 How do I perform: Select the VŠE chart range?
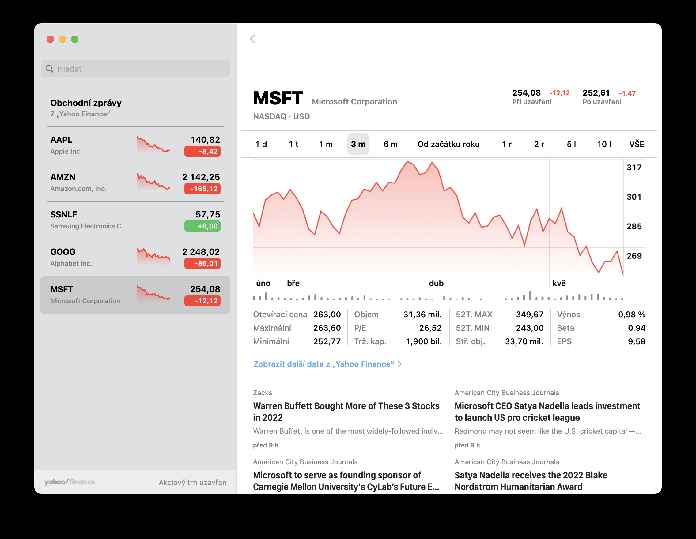pyautogui.click(x=636, y=144)
